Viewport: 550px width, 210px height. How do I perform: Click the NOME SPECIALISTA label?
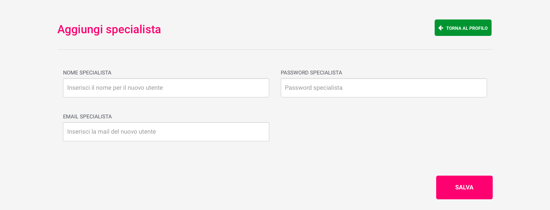(x=87, y=73)
